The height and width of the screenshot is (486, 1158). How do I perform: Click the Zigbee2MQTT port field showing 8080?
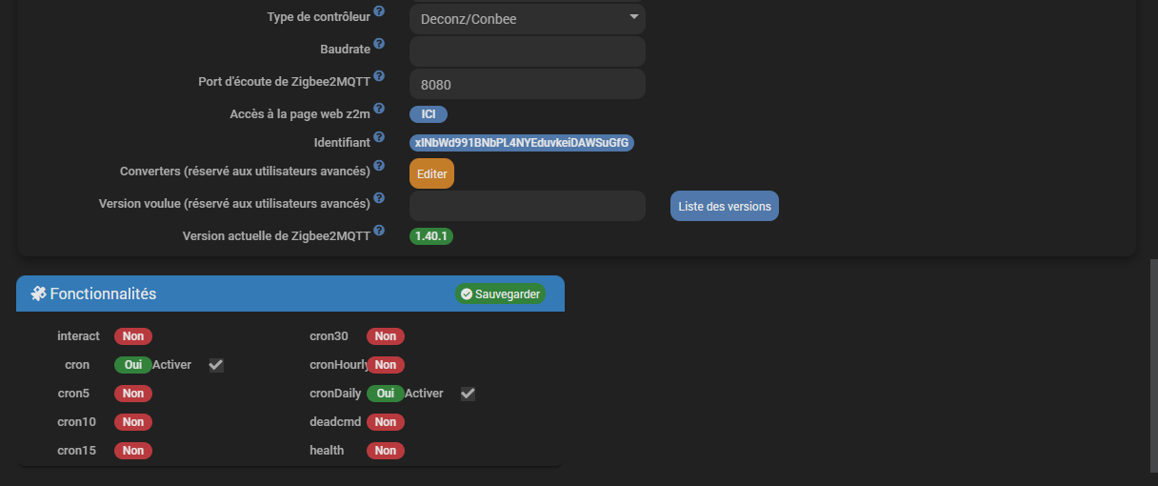pyautogui.click(x=528, y=84)
